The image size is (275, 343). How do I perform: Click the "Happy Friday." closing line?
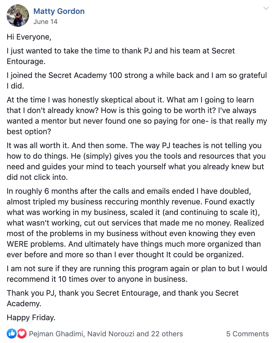(x=31, y=318)
